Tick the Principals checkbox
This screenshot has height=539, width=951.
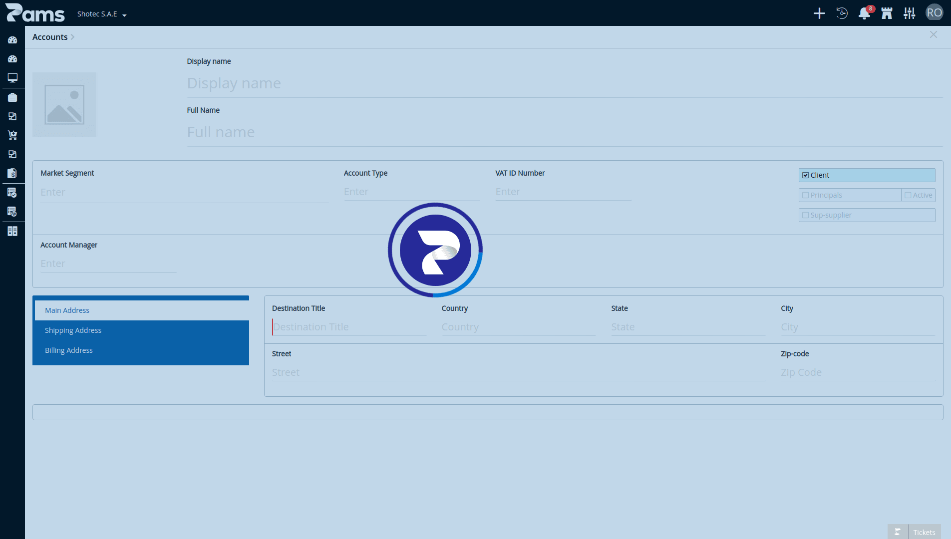pyautogui.click(x=805, y=195)
